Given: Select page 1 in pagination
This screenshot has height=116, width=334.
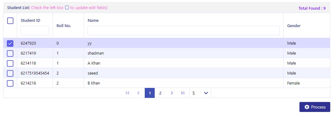Looking at the screenshot, I should pos(150,93).
